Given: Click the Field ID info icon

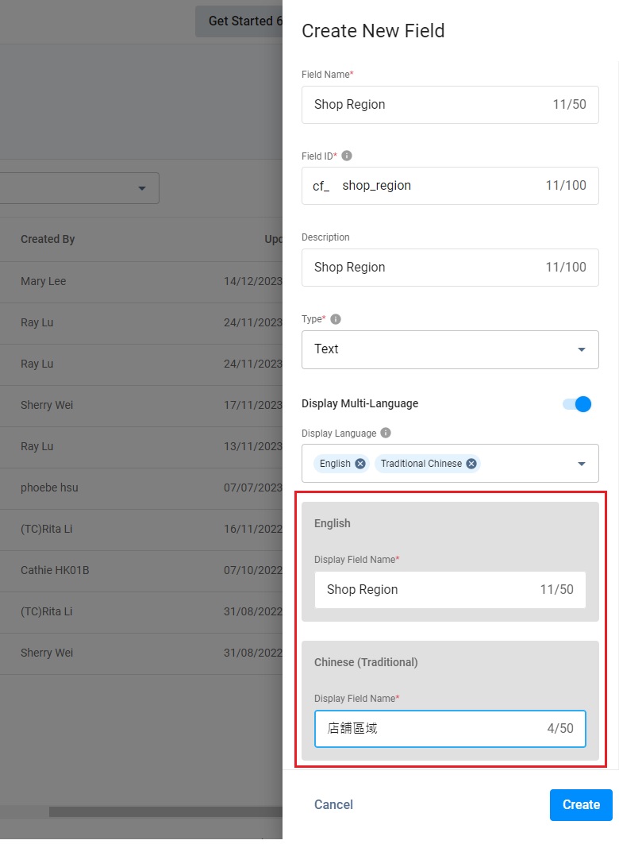Looking at the screenshot, I should pyautogui.click(x=347, y=156).
